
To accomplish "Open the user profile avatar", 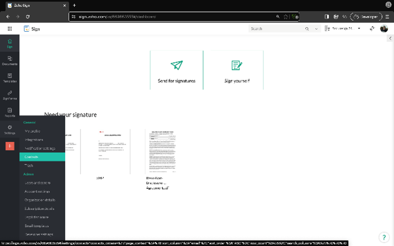I will pyautogui.click(x=384, y=28).
